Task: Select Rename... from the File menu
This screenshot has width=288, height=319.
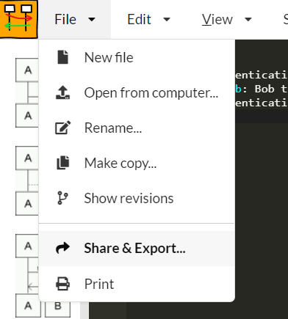Action: [x=137, y=128]
